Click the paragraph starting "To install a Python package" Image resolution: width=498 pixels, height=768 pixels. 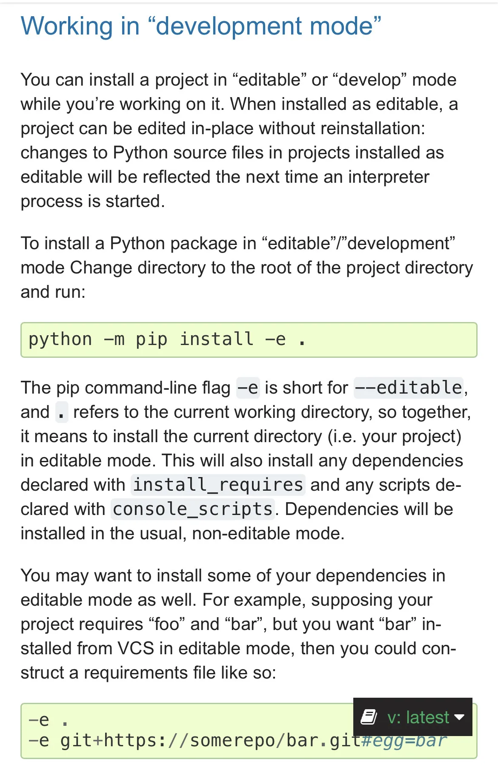(x=246, y=268)
